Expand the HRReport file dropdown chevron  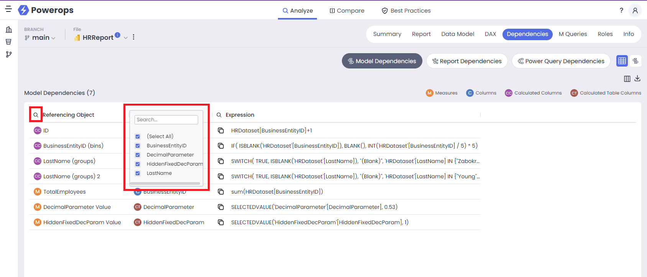click(x=126, y=38)
